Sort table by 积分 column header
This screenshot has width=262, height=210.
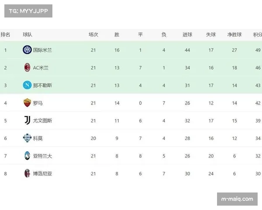coord(257,34)
